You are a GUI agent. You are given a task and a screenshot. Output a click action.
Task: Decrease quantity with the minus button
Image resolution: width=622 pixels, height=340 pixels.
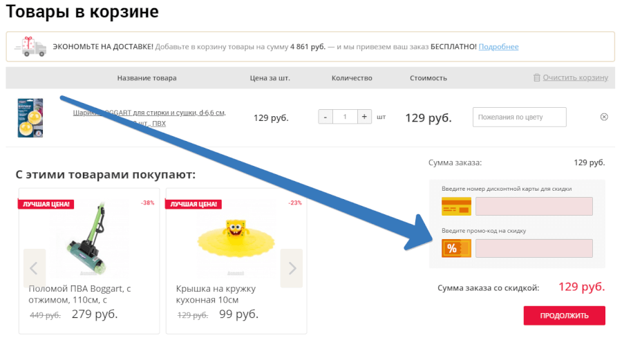pos(325,117)
